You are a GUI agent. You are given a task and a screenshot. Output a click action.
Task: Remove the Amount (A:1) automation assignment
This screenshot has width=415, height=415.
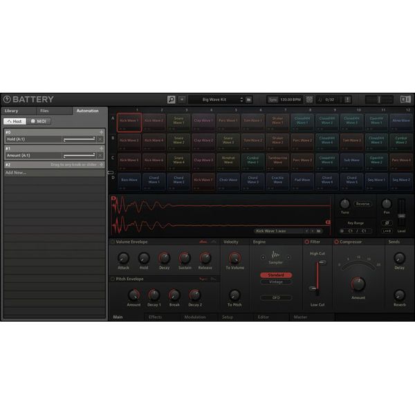click(100, 156)
